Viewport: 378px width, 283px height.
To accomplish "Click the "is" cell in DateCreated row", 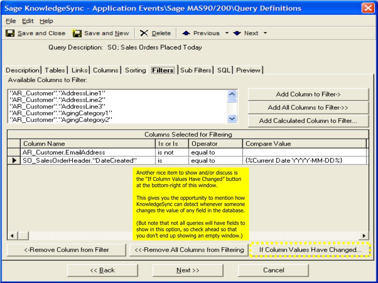I will pos(172,161).
